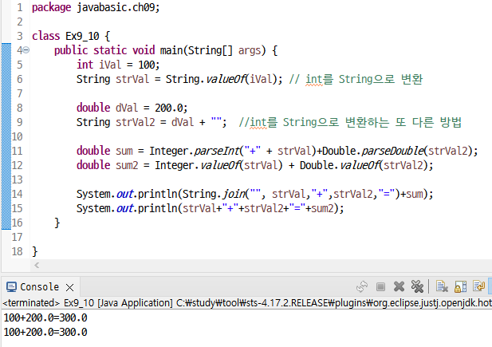Image resolution: width=492 pixels, height=347 pixels.
Task: Click the Console view monitor icon
Action: [11, 286]
